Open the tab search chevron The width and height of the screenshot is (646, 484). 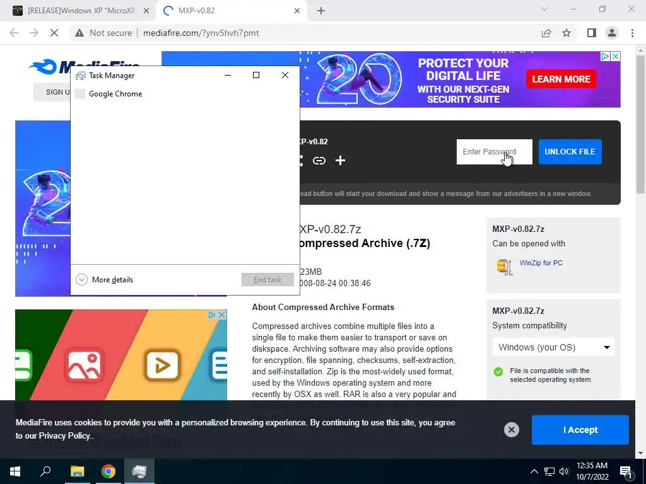coord(544,9)
